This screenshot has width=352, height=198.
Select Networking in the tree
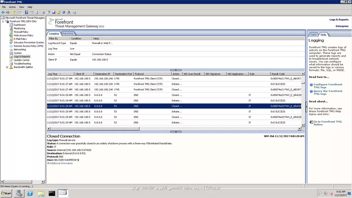[20, 49]
